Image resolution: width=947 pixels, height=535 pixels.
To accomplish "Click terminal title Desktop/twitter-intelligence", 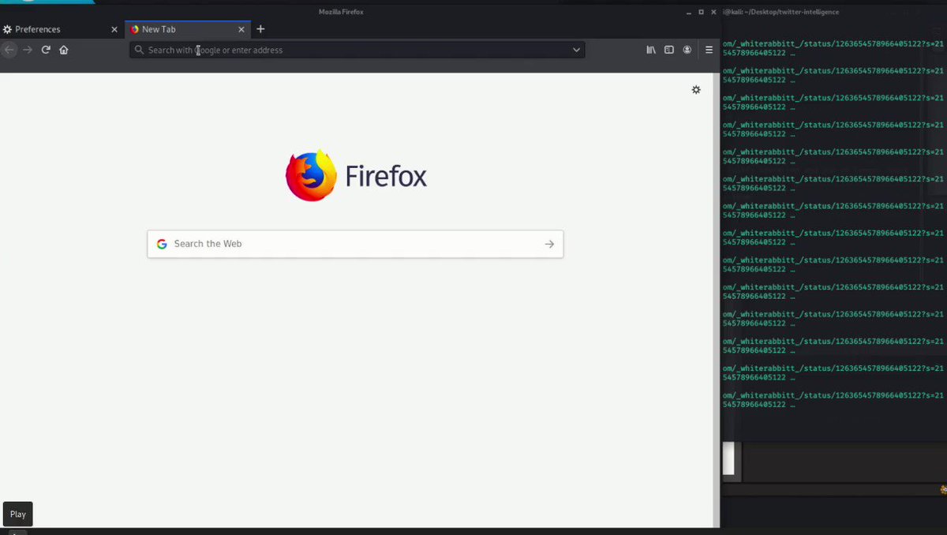I will coord(783,12).
